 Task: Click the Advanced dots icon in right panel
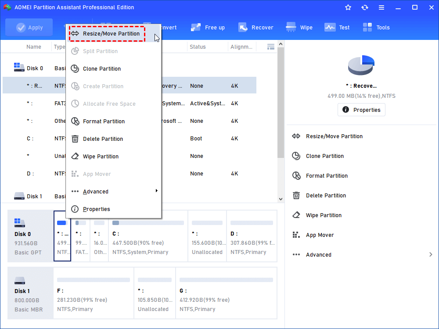[296, 254]
